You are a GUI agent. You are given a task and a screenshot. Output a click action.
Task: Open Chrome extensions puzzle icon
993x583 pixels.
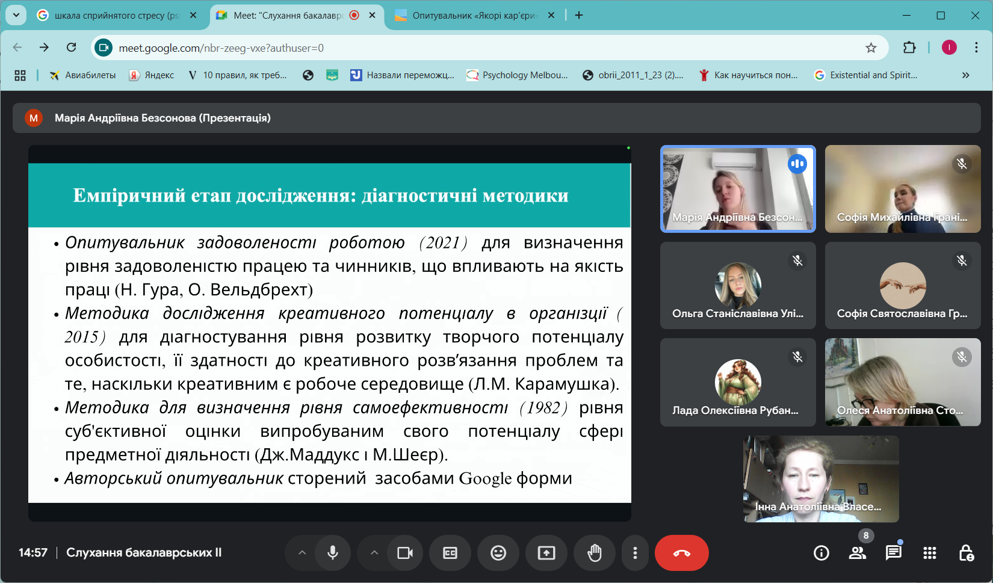click(x=909, y=48)
